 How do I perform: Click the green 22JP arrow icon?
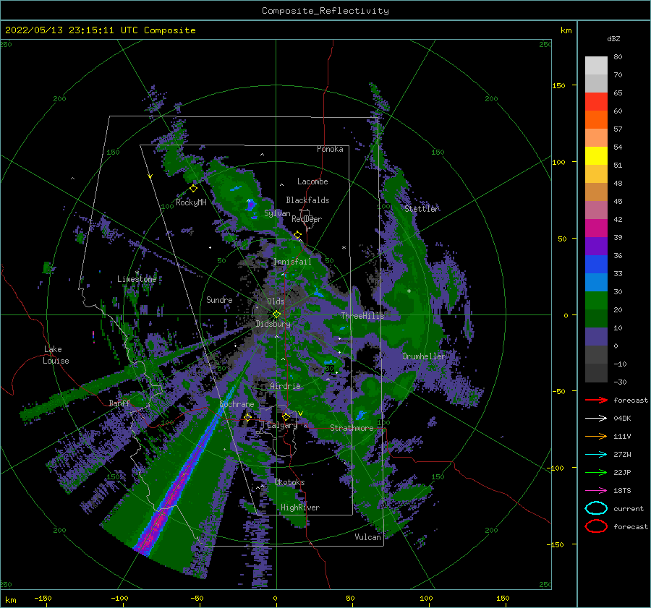click(x=596, y=472)
